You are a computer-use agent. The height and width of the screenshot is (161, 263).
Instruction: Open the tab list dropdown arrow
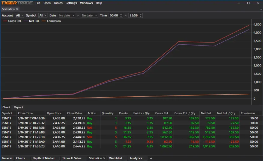pos(261,9)
